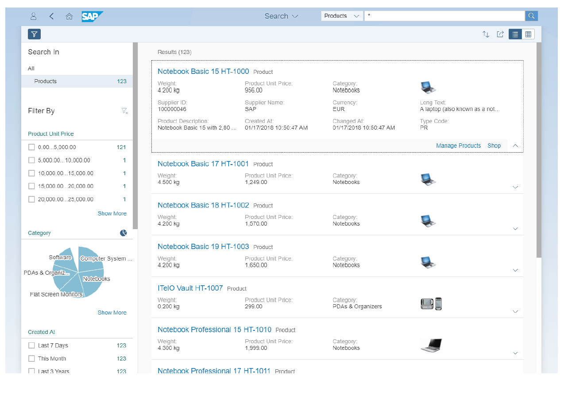Click the search magnifier icon
Screen dimensions: 564x395
click(531, 15)
